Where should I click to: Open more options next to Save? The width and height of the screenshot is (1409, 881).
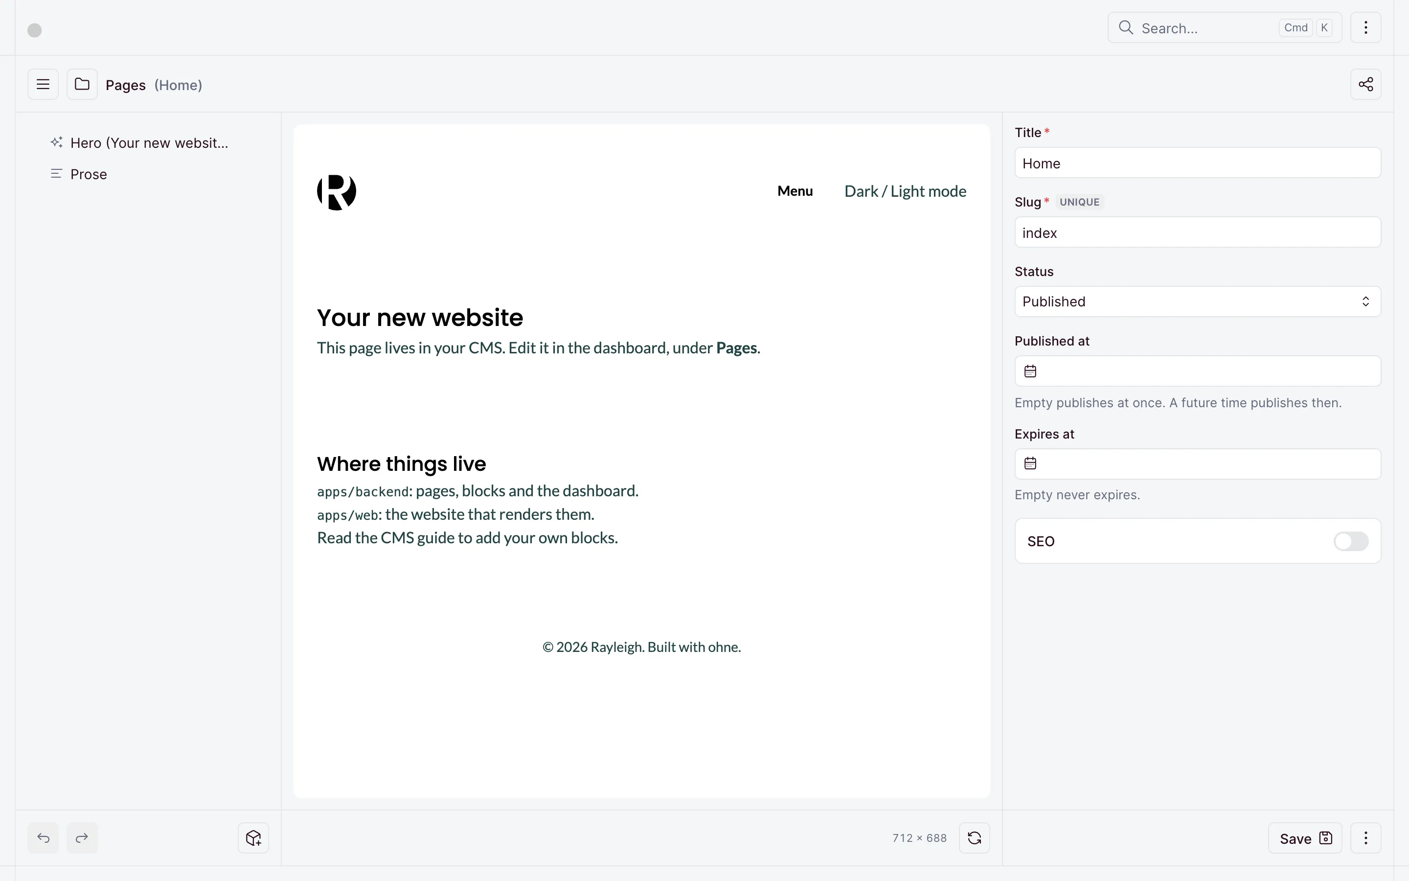coord(1366,838)
